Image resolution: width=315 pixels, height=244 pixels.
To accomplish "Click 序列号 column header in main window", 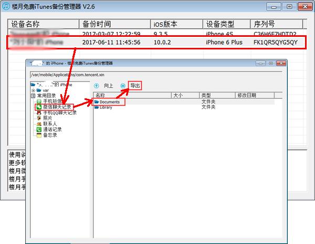I will (x=277, y=24).
